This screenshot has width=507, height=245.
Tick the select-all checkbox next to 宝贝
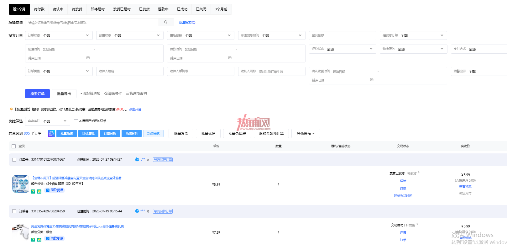(13, 146)
